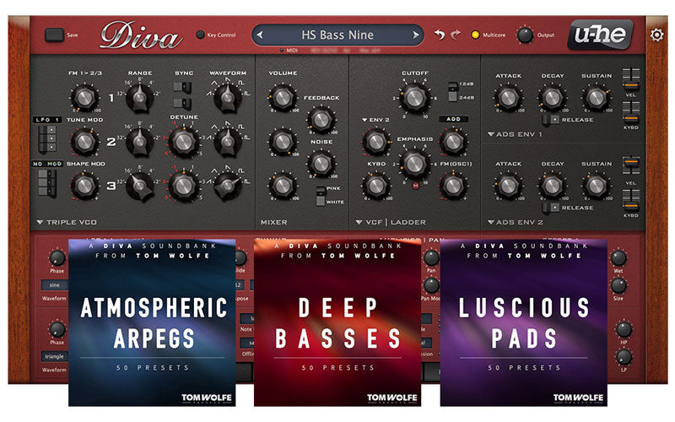Image resolution: width=675 pixels, height=422 pixels.
Task: Click the Output knob
Action: 525,35
